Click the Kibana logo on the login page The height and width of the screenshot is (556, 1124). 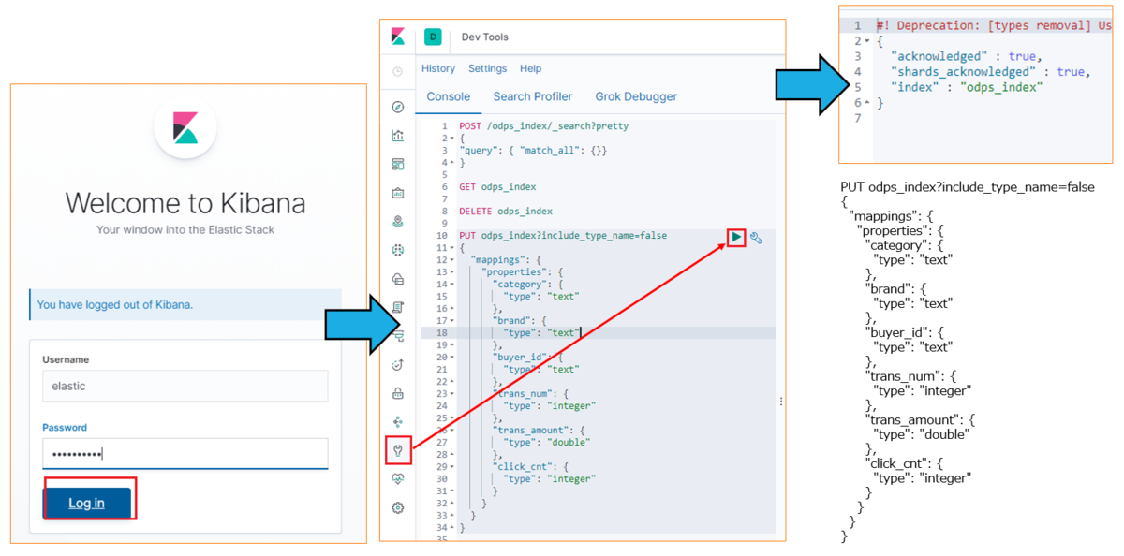(185, 127)
